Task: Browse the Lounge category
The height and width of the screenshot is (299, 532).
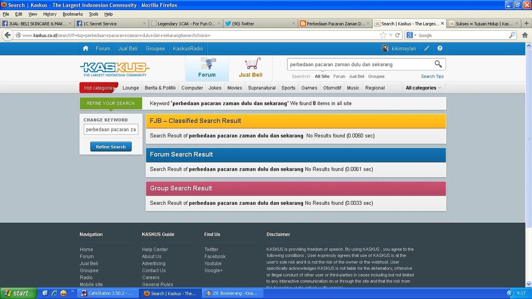Action: (x=131, y=88)
